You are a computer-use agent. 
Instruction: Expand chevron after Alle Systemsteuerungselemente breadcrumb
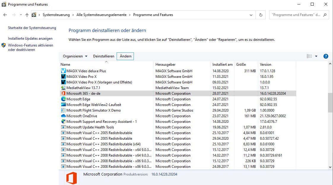tap(130, 15)
